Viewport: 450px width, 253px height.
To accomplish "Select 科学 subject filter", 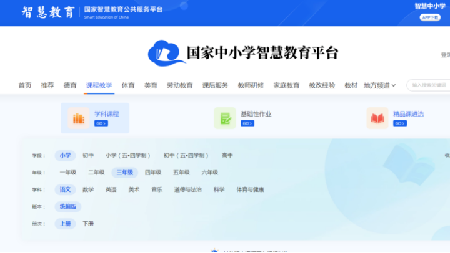I will [219, 189].
